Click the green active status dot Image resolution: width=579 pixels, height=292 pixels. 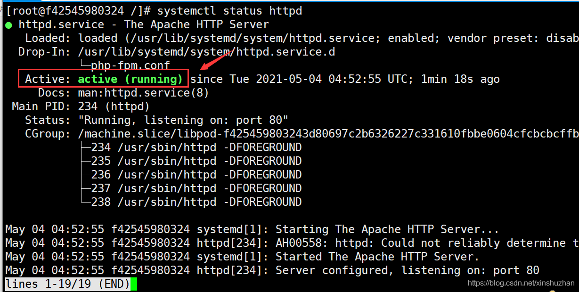click(8, 25)
